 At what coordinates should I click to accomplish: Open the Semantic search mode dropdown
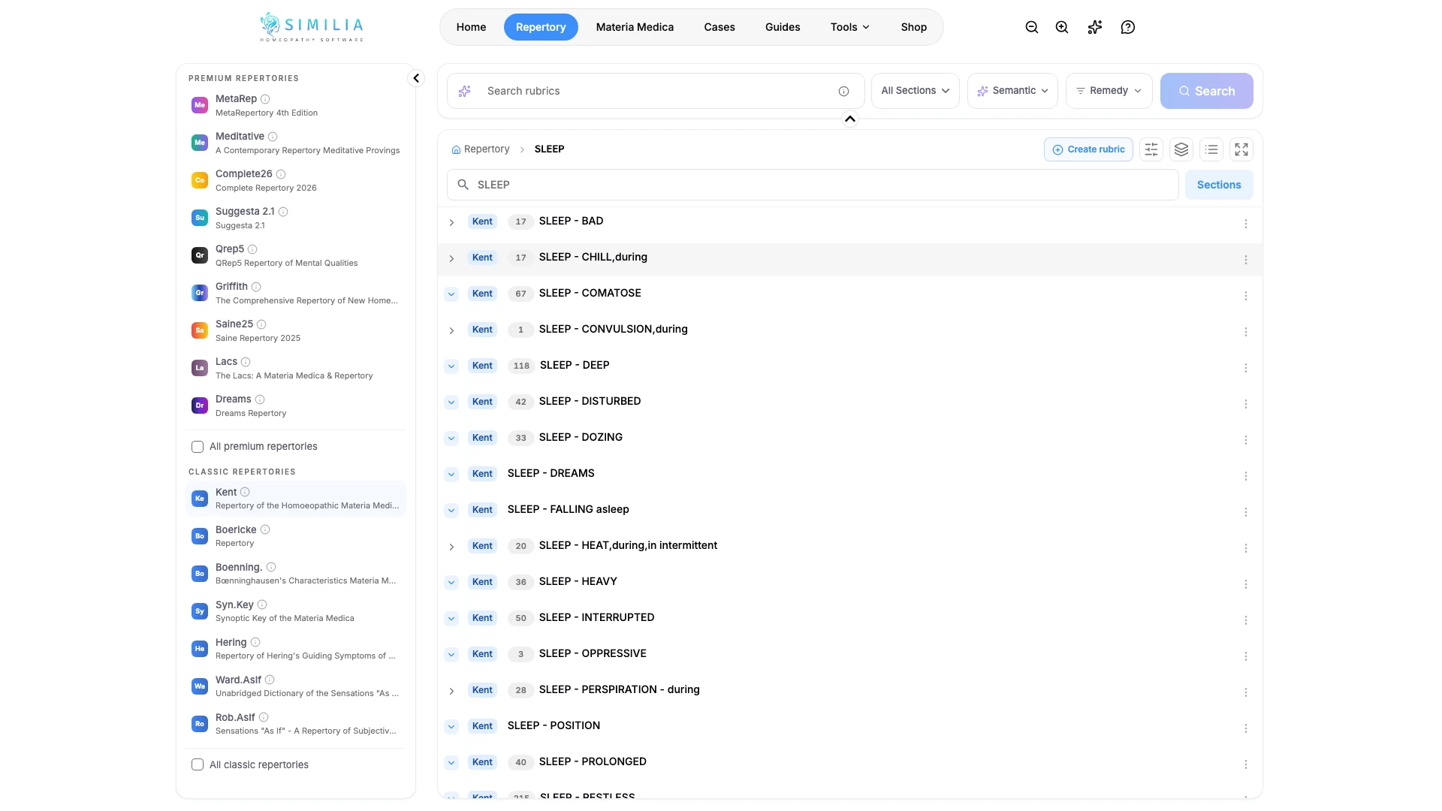coord(1013,91)
